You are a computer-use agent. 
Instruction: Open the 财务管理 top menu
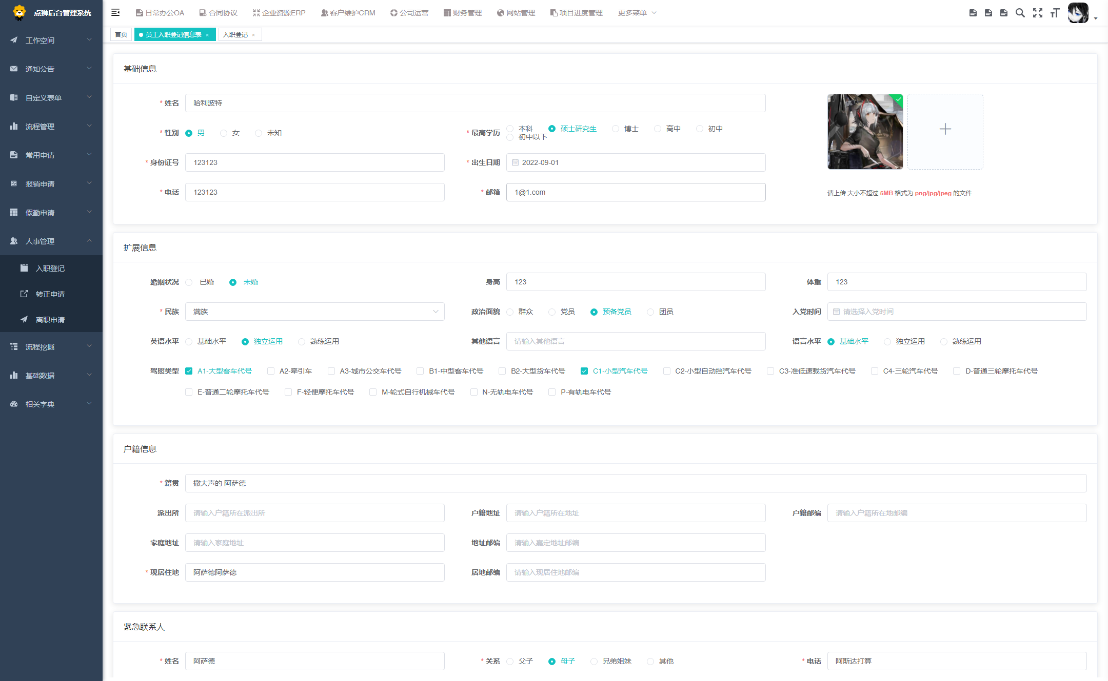tap(463, 13)
